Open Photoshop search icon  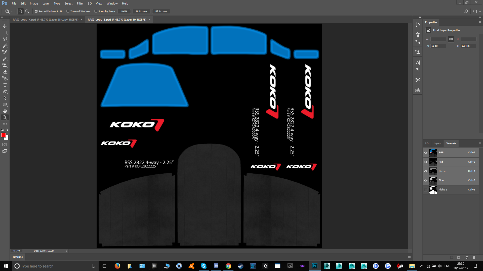(466, 11)
